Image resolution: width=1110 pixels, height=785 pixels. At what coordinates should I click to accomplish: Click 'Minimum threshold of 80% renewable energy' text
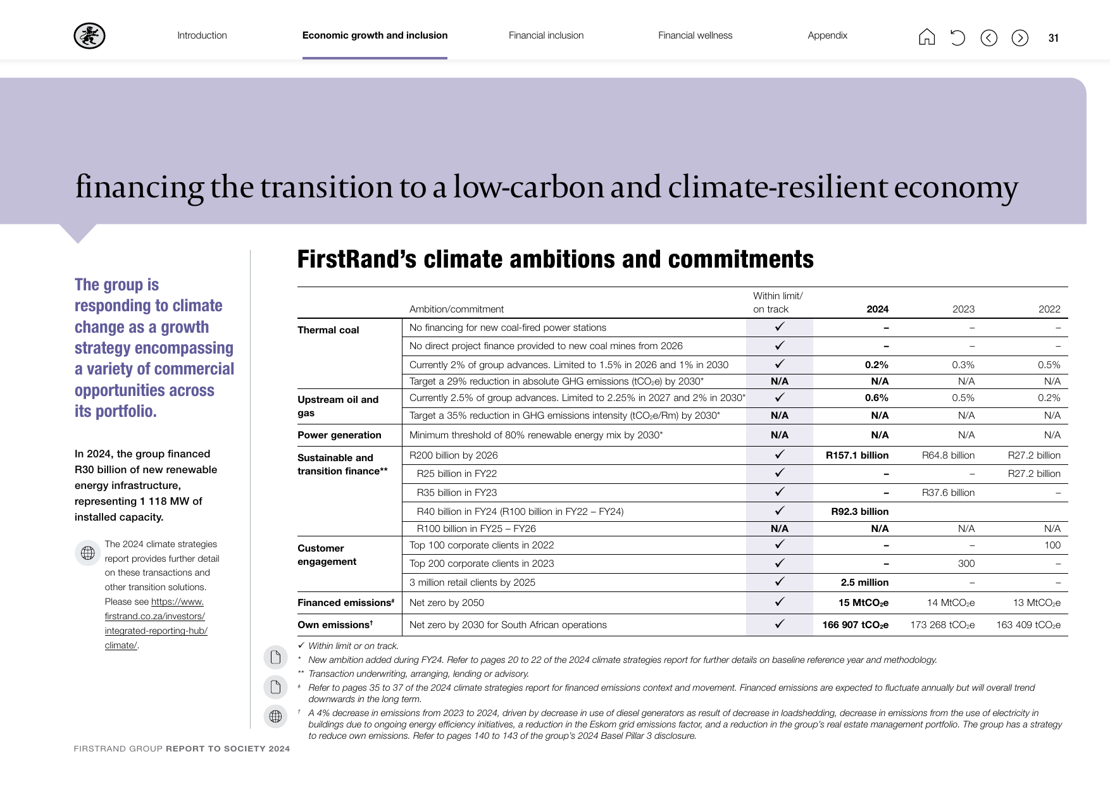tap(536, 435)
